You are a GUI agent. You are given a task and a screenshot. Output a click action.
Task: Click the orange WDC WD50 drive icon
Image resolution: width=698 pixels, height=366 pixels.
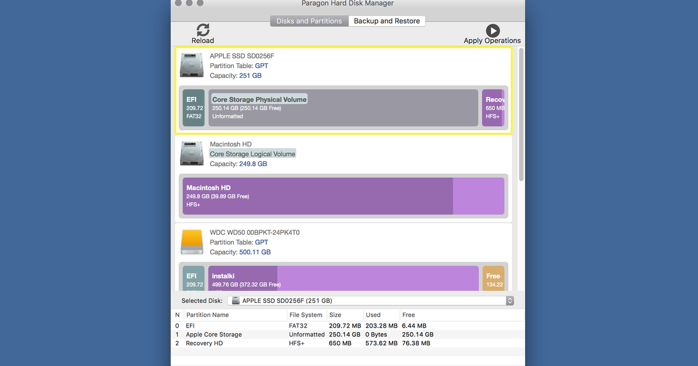point(191,242)
